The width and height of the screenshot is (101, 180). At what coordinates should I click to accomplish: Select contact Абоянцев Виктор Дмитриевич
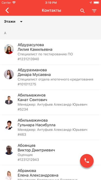50,153
